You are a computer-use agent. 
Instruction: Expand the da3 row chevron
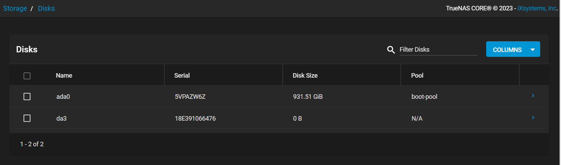pos(533,118)
